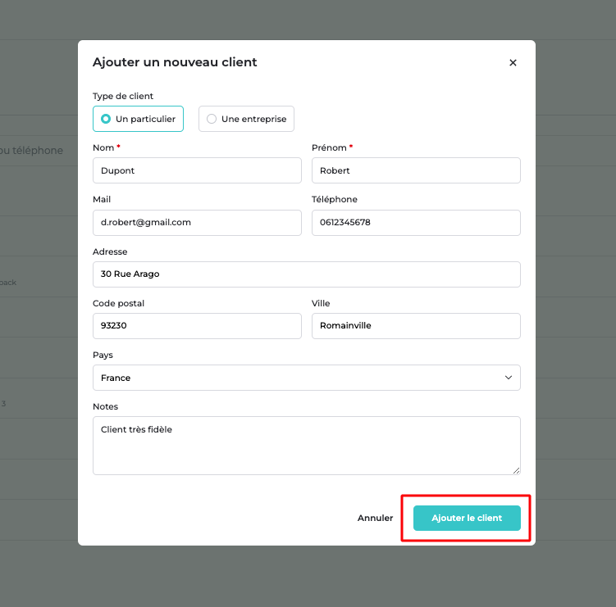616x607 pixels.
Task: Close the dialog with the X icon
Action: pos(513,63)
